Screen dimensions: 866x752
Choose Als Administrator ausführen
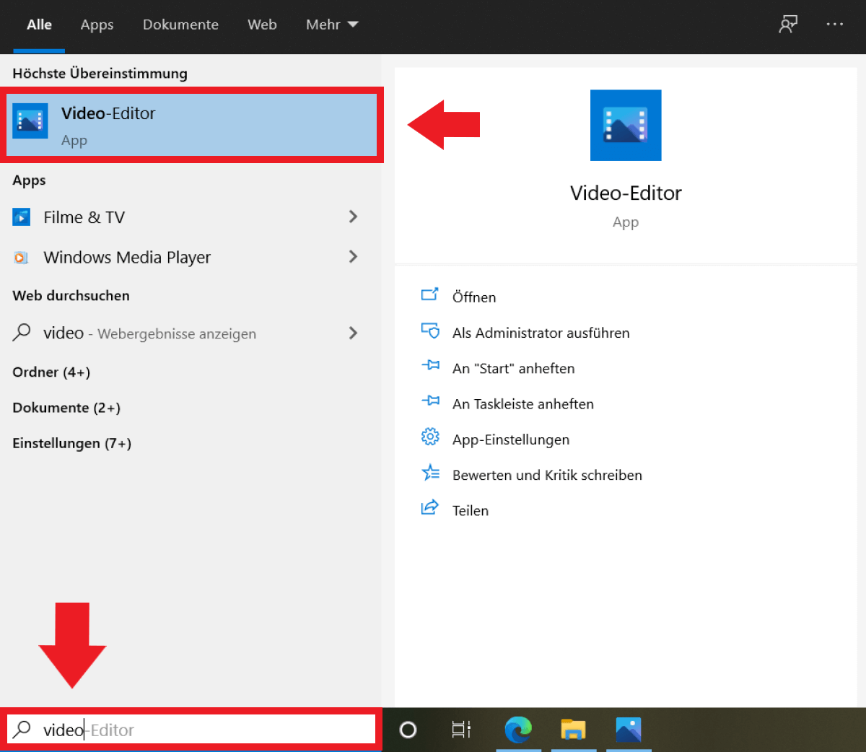[541, 333]
